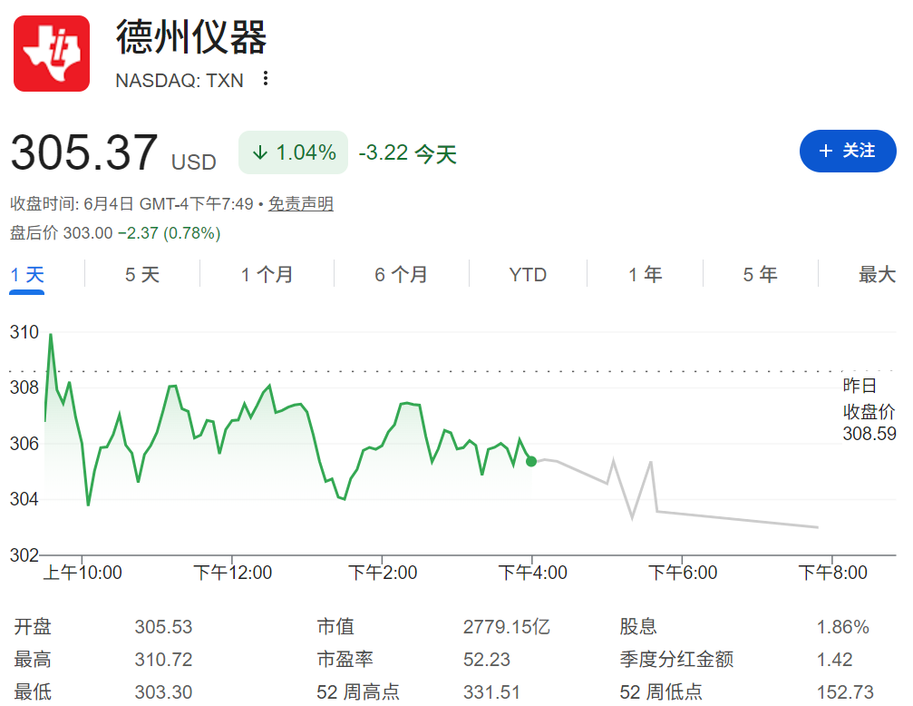This screenshot has width=913, height=706.
Task: Click the 开盘 value 305.53
Action: pos(163,627)
